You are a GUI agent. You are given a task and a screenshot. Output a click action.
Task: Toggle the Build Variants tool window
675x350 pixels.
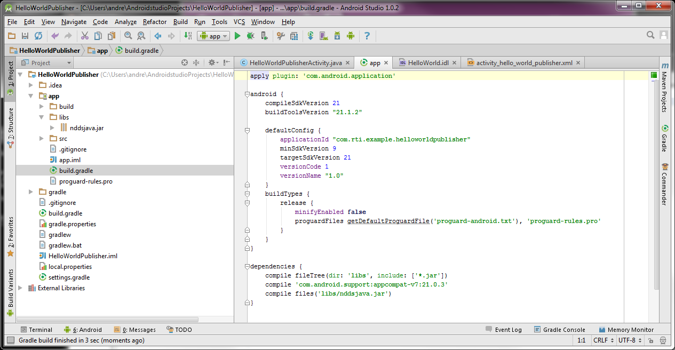point(10,293)
